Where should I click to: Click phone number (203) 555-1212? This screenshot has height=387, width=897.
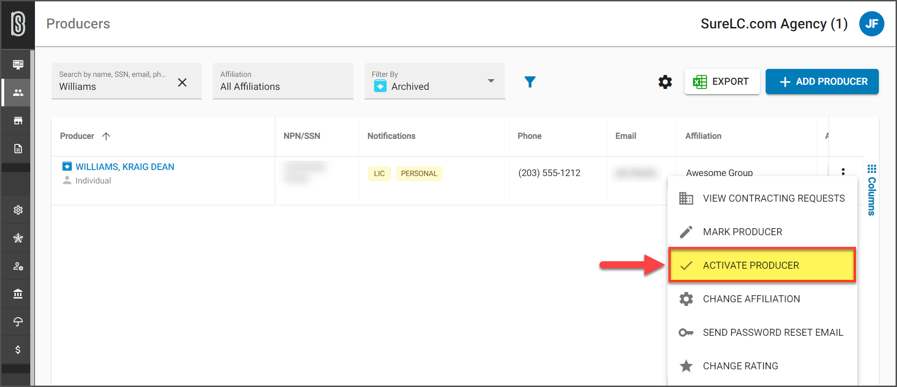[549, 173]
